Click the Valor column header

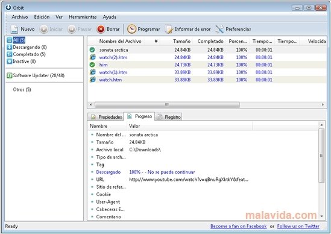pyautogui.click(x=134, y=126)
